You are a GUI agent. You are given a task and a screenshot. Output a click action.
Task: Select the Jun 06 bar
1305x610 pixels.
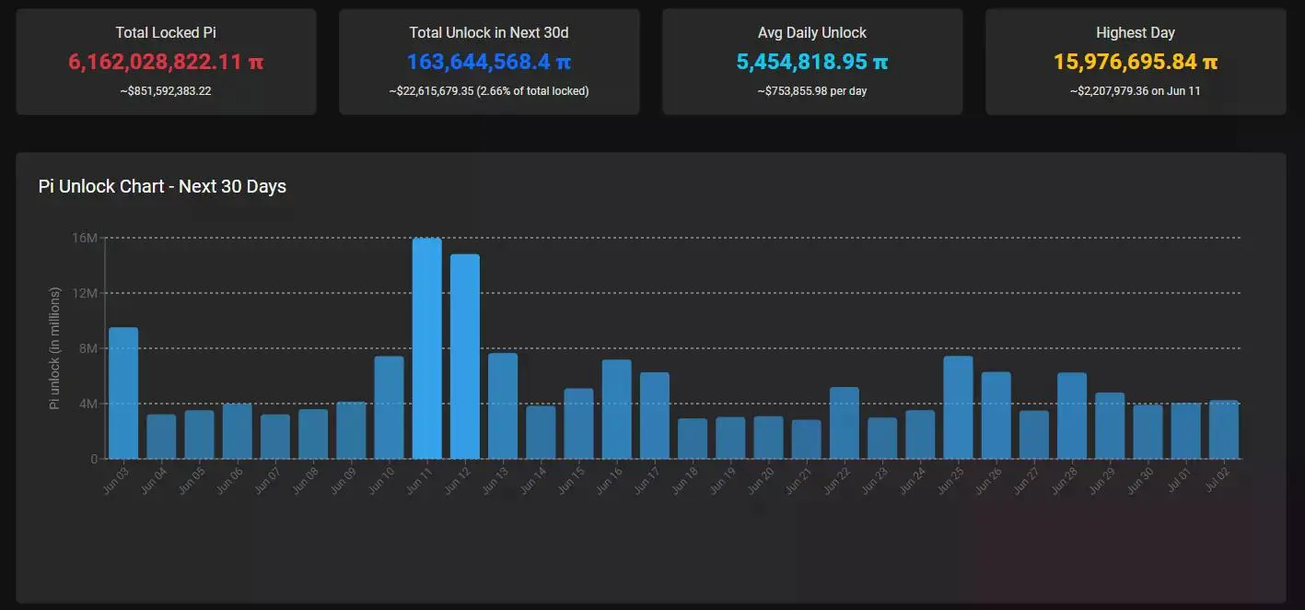tap(238, 431)
